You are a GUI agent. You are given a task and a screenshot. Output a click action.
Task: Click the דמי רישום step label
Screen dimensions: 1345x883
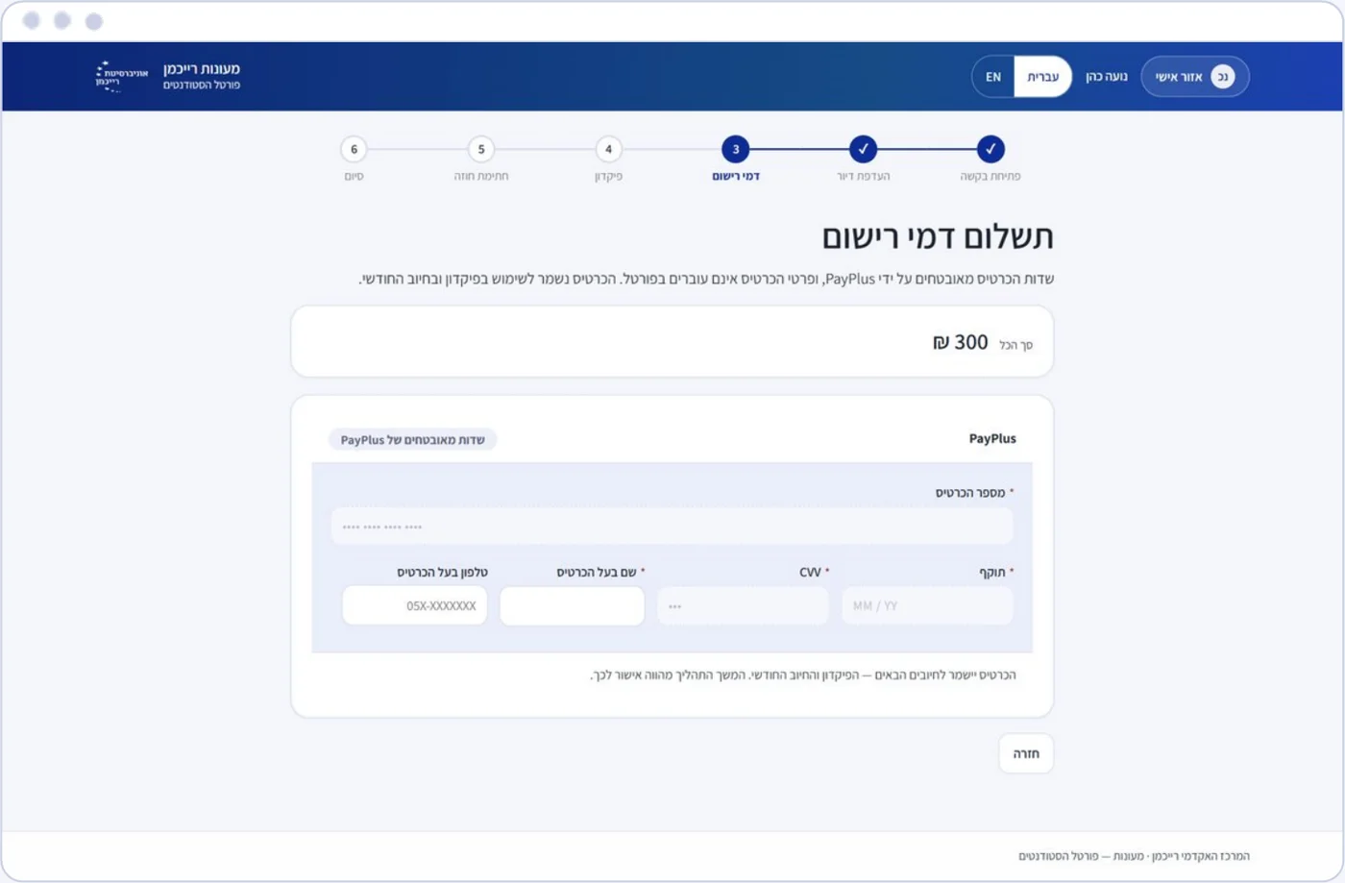[736, 177]
